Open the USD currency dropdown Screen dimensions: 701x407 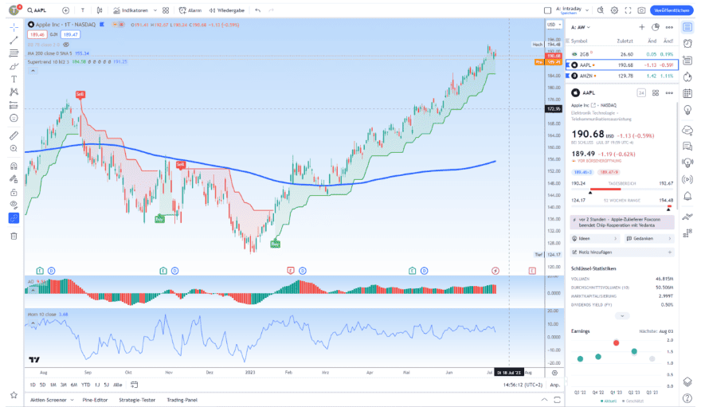click(554, 25)
